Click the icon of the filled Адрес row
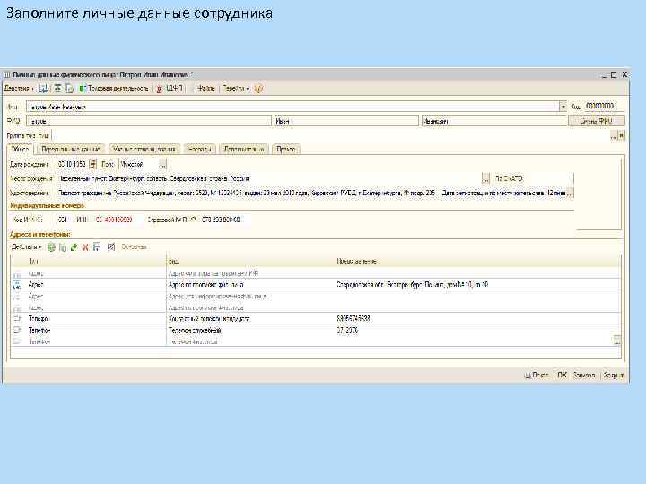Screen dimensions: 646x484 click(17, 284)
